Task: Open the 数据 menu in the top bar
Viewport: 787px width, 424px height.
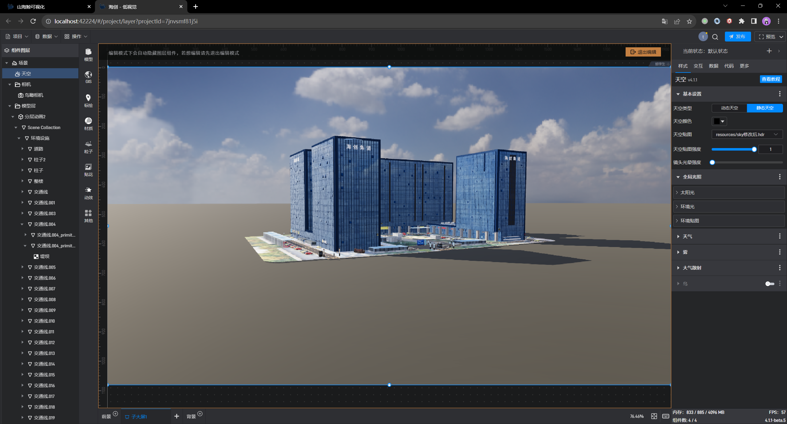Action: (46, 36)
